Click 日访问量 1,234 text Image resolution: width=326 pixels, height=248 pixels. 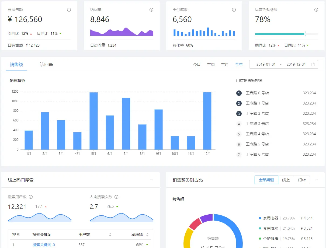(x=103, y=45)
